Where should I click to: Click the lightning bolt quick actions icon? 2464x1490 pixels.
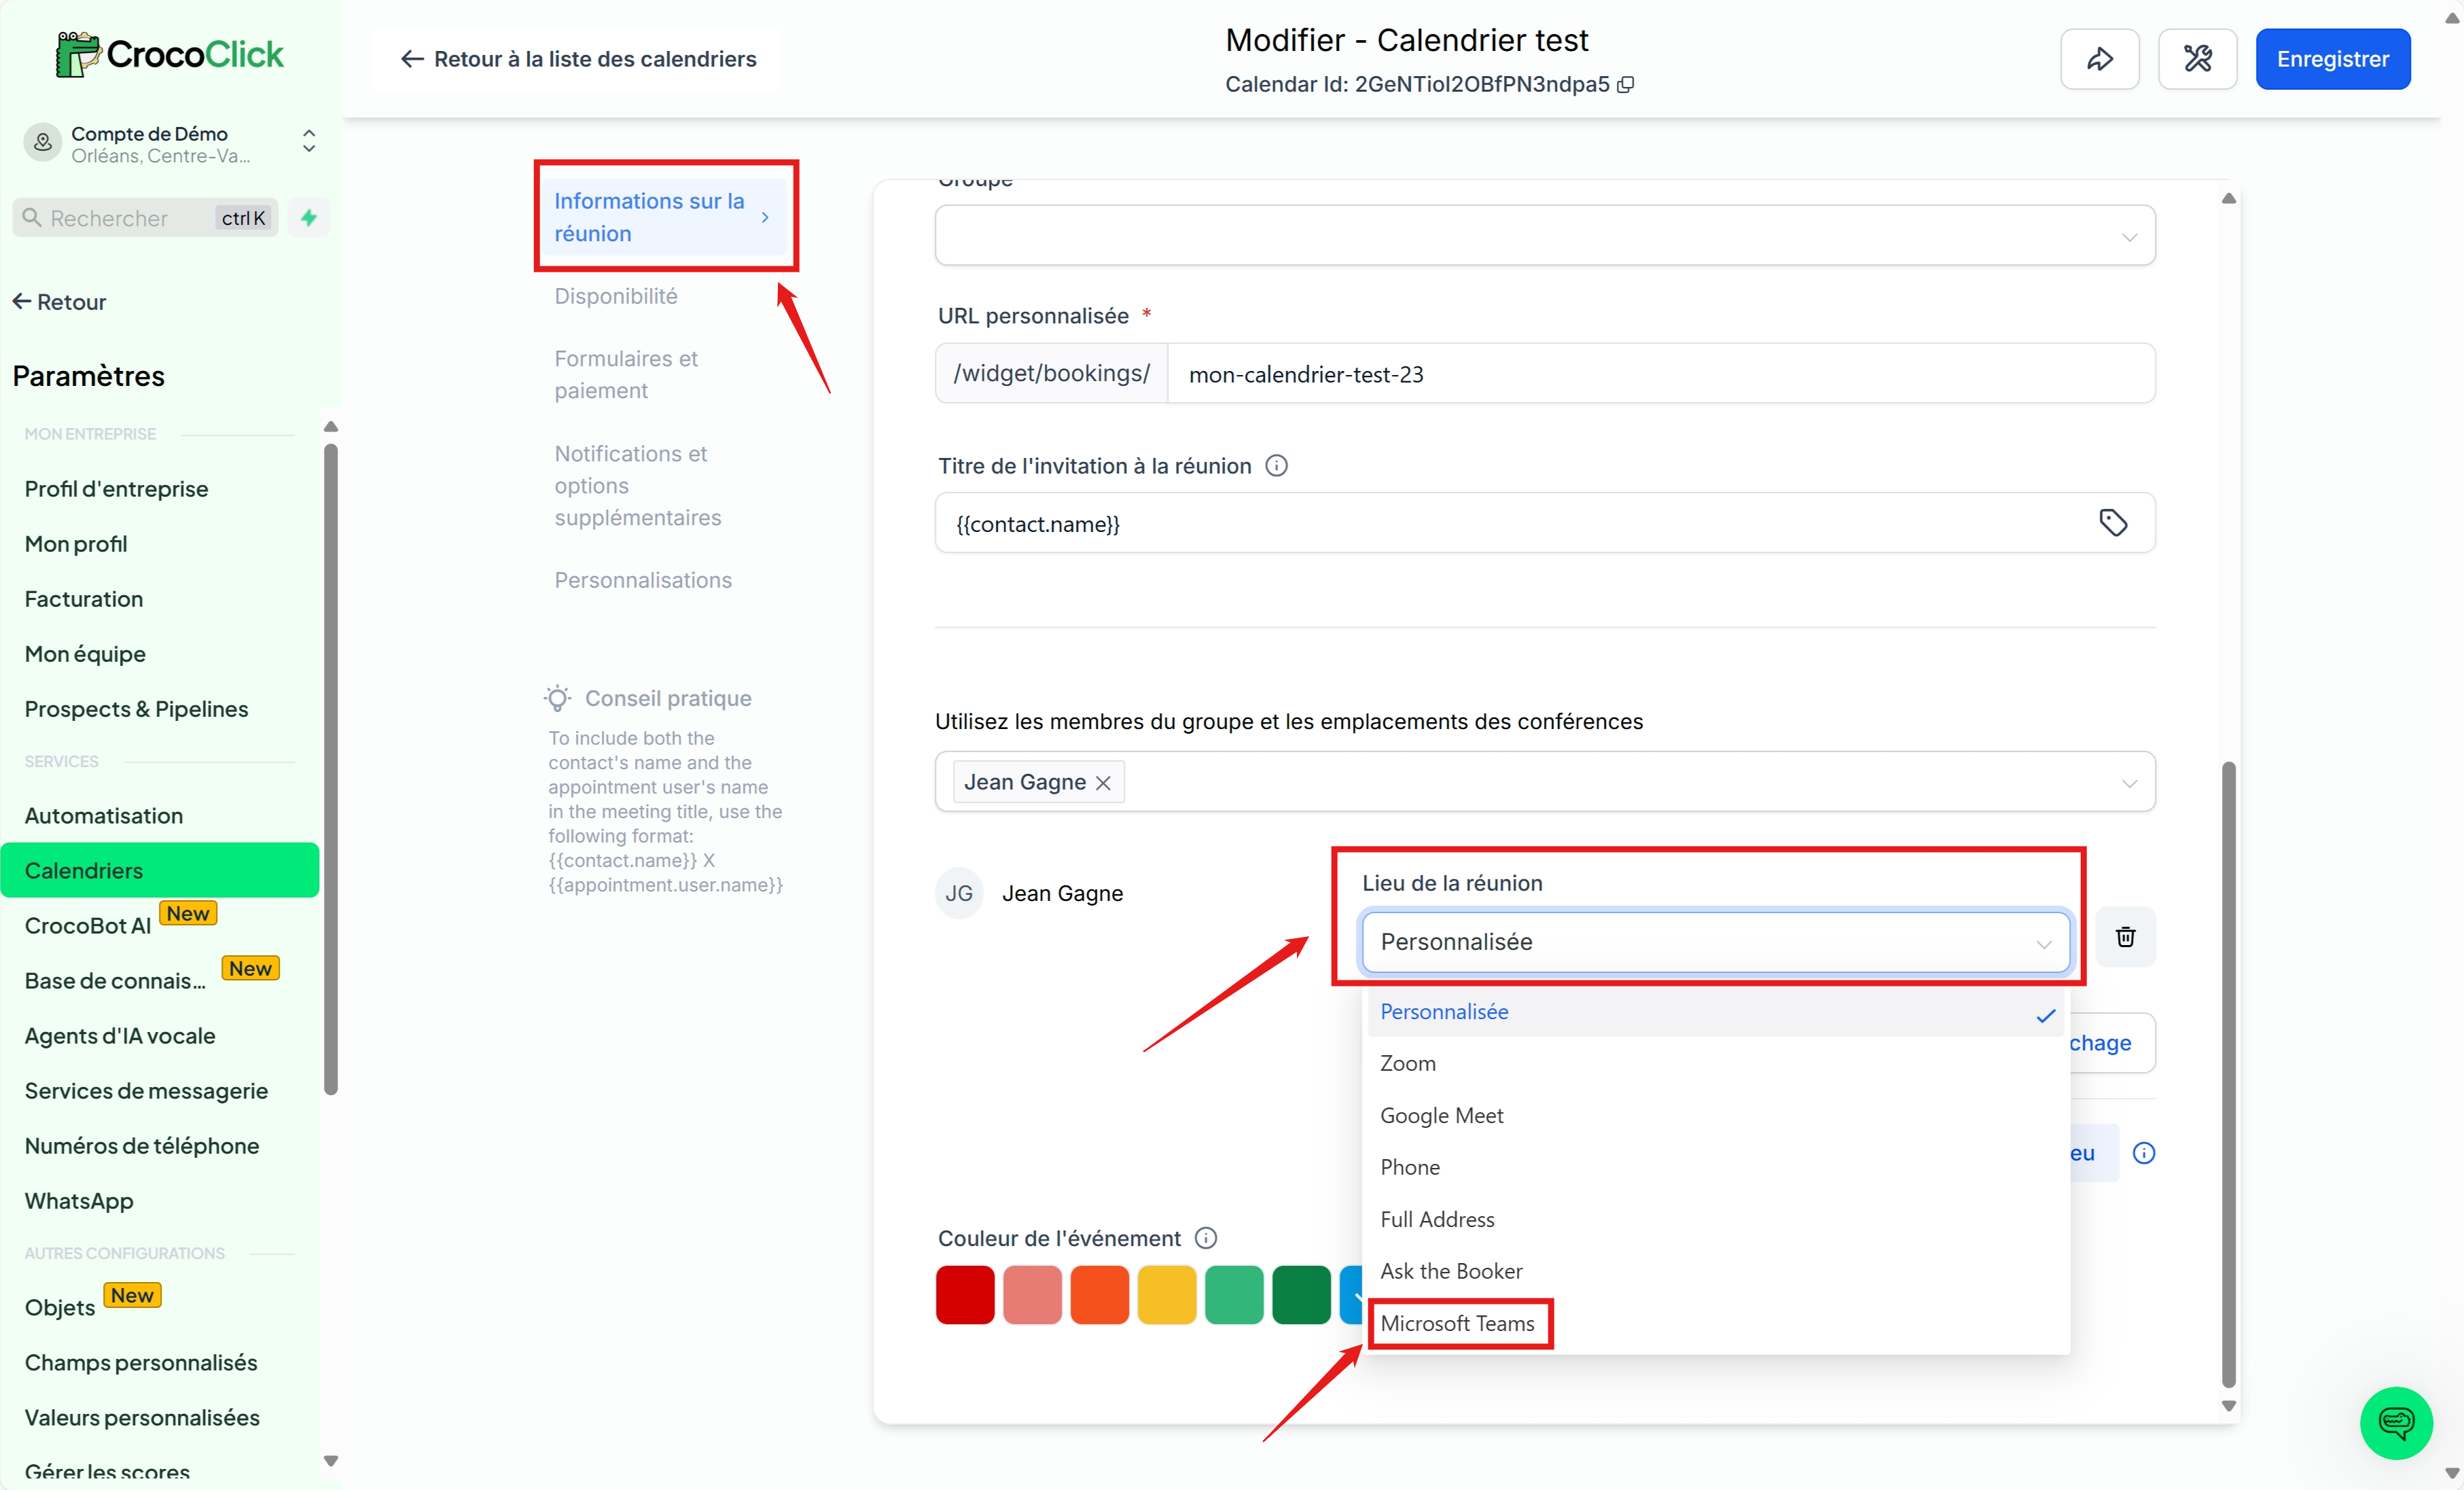(x=309, y=217)
